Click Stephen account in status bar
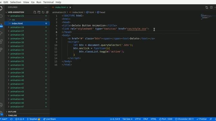The image size is (216, 121). [x=33, y=119]
